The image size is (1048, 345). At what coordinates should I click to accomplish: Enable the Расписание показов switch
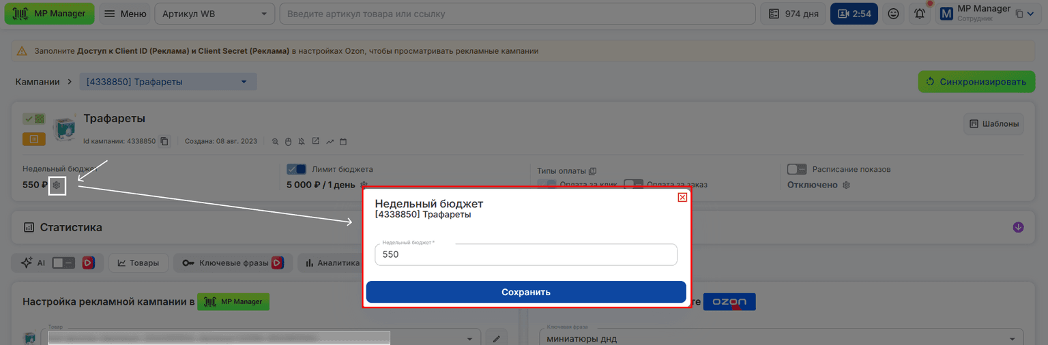pyautogui.click(x=797, y=169)
